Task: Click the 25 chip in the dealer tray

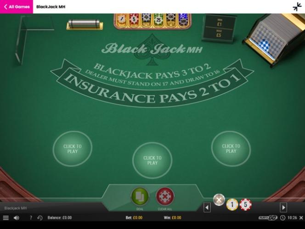Action: tap(158, 19)
